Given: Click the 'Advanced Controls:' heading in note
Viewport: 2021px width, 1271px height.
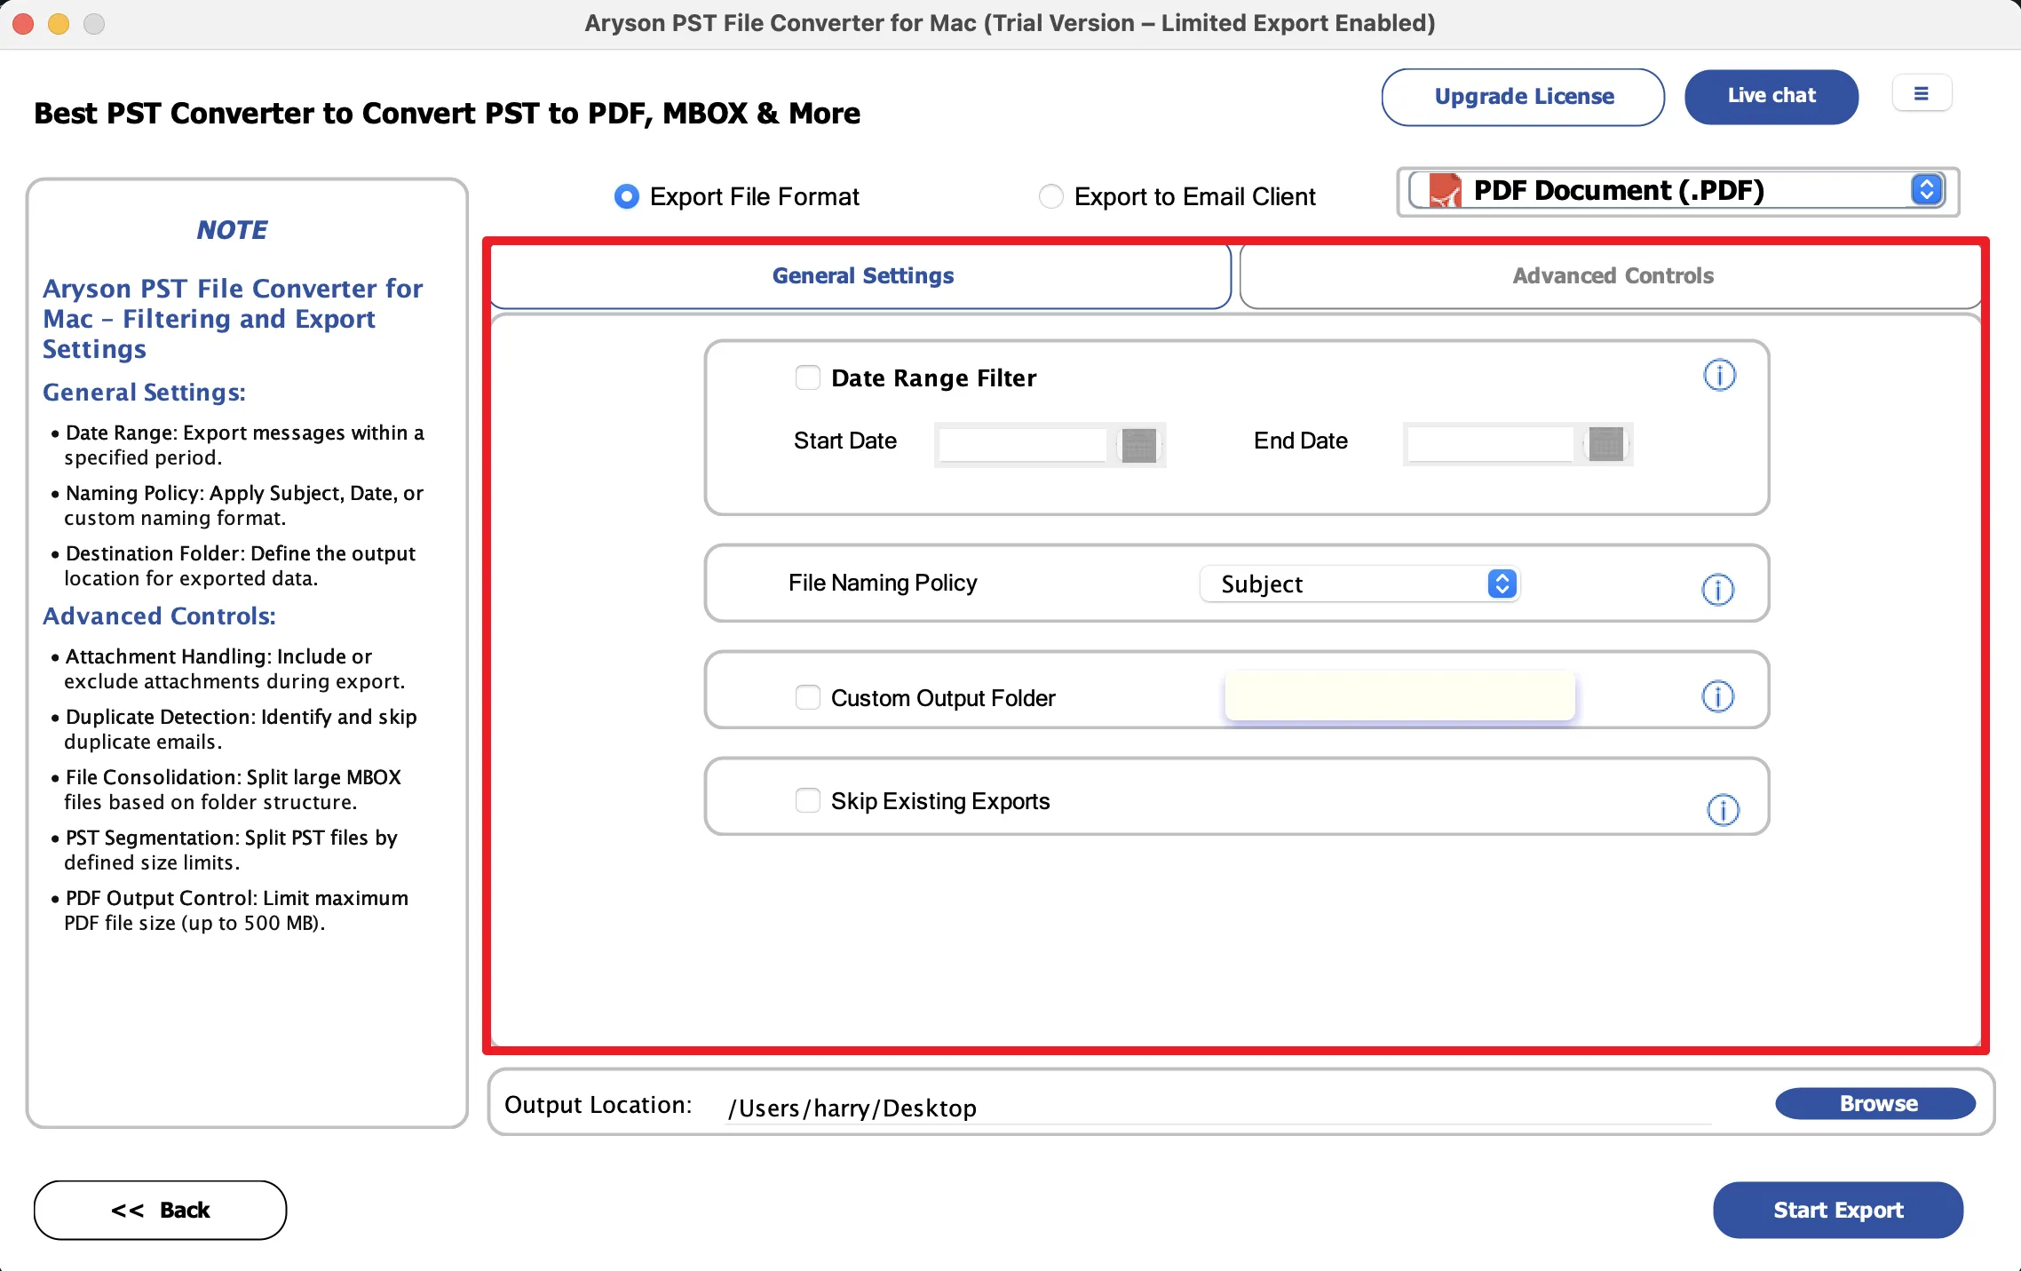Looking at the screenshot, I should [x=159, y=616].
